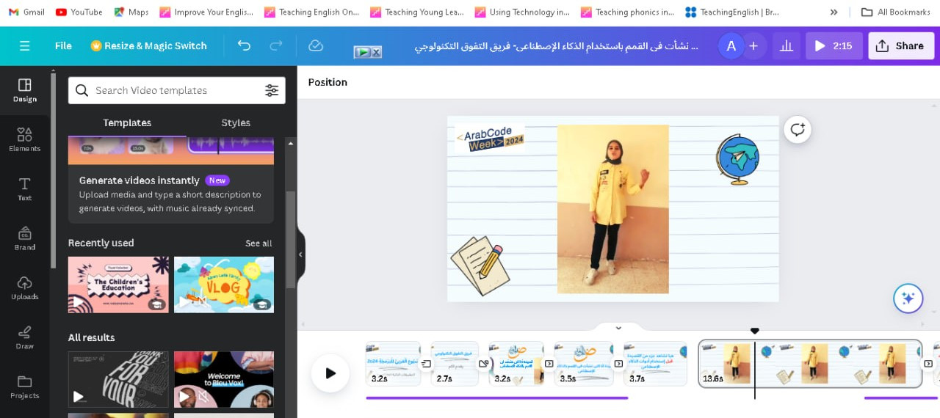
Task: Open Resize & Magic Switch
Action: click(148, 45)
